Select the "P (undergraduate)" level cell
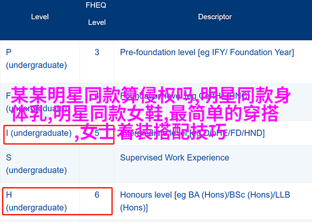This screenshot has height=222, width=312. click(x=36, y=58)
